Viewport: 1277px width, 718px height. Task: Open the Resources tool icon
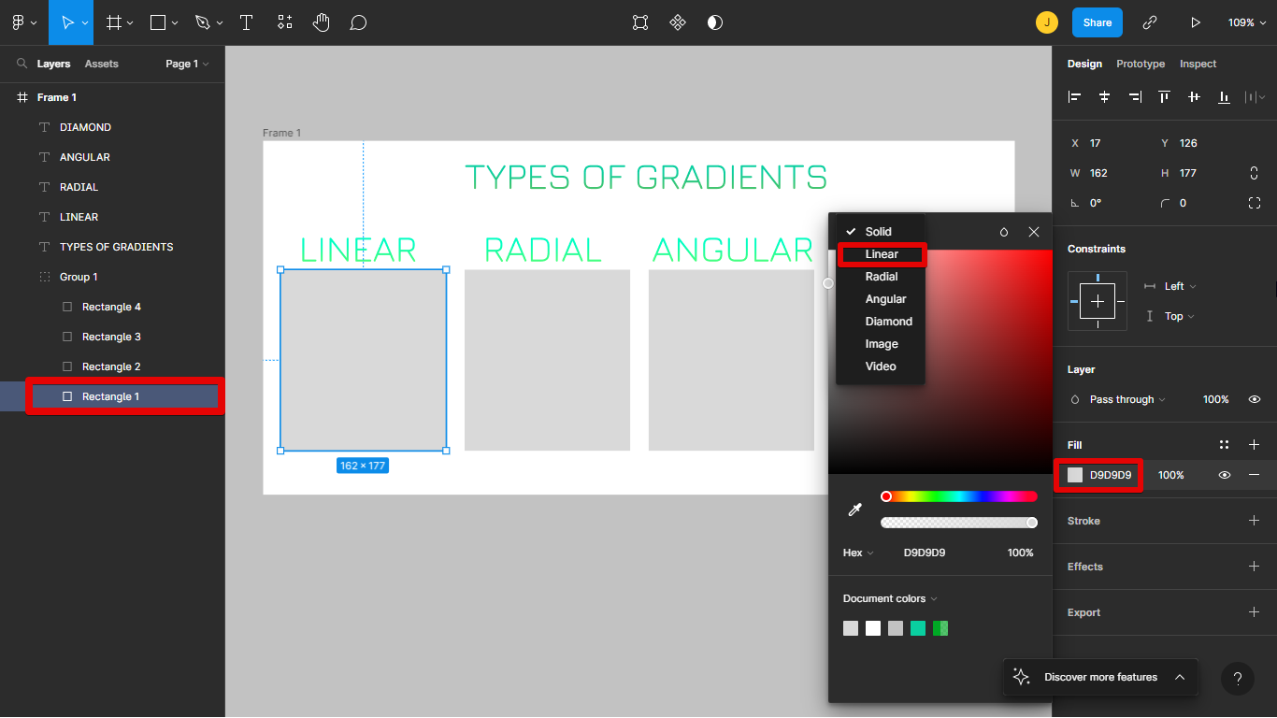[x=285, y=22]
